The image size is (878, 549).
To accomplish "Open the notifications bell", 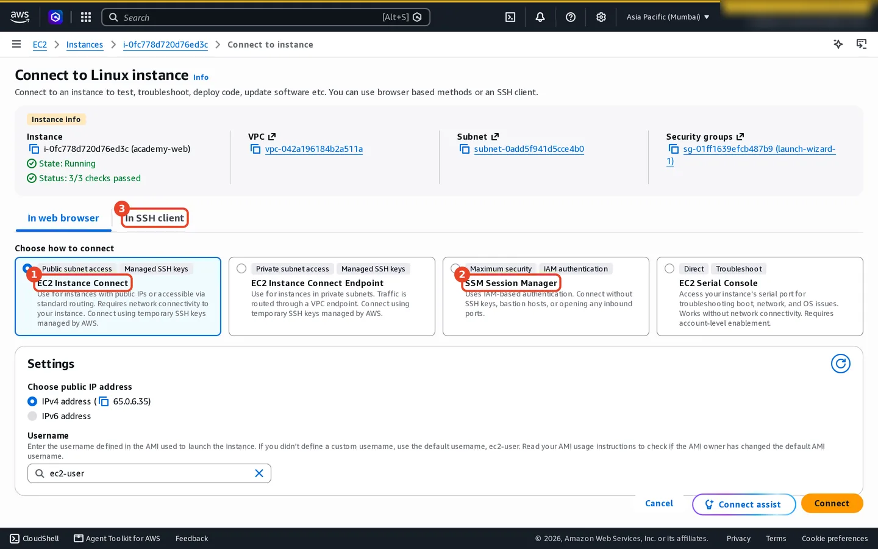I will pos(540,17).
